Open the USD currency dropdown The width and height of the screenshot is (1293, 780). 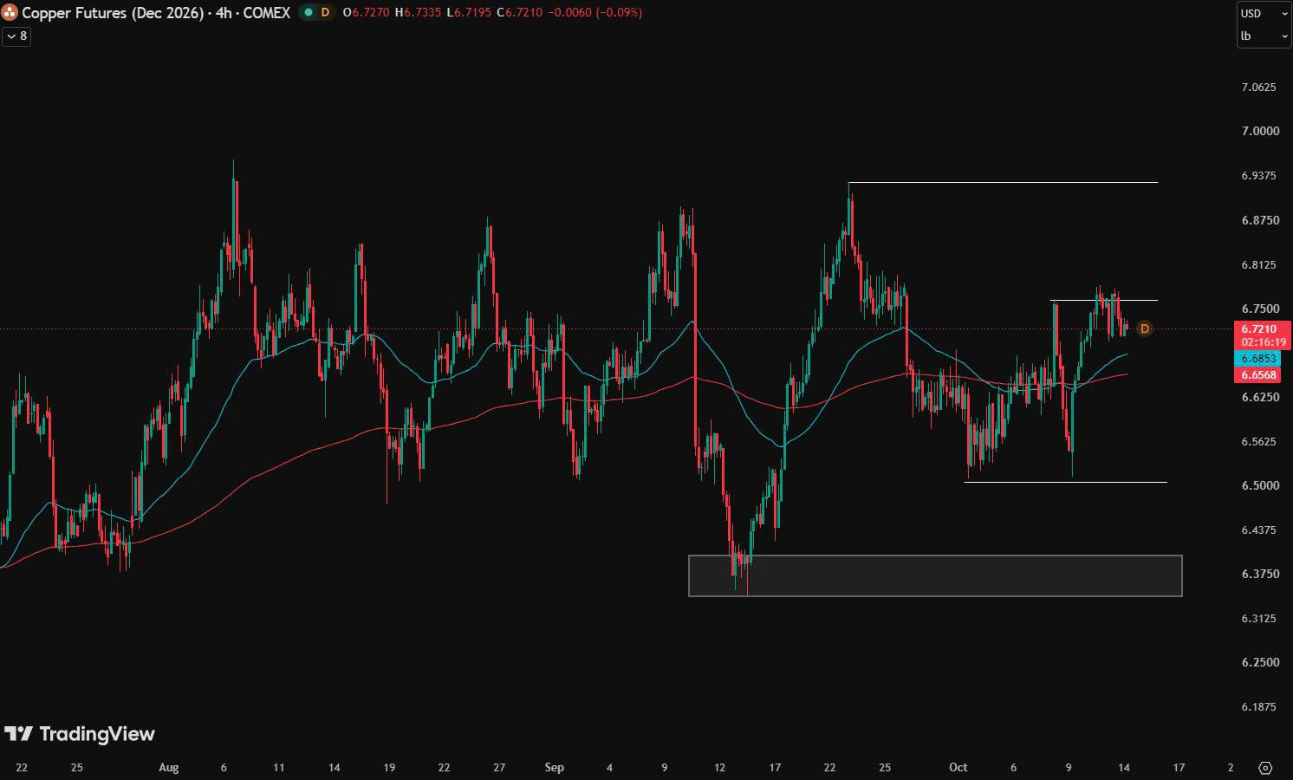pyautogui.click(x=1264, y=14)
